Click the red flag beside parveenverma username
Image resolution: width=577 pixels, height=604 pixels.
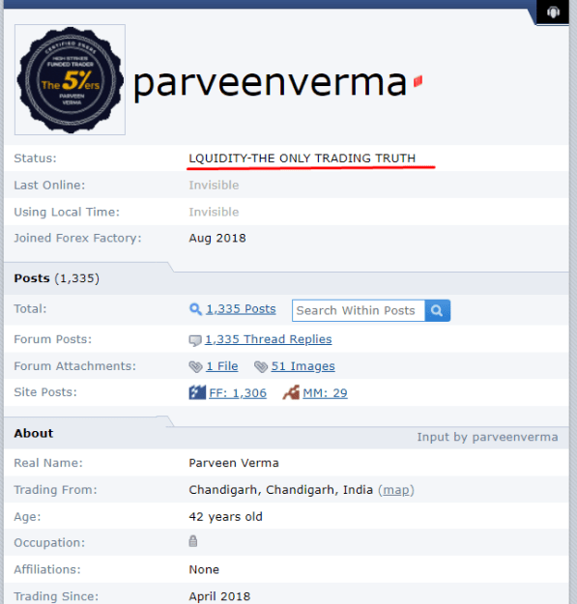418,82
